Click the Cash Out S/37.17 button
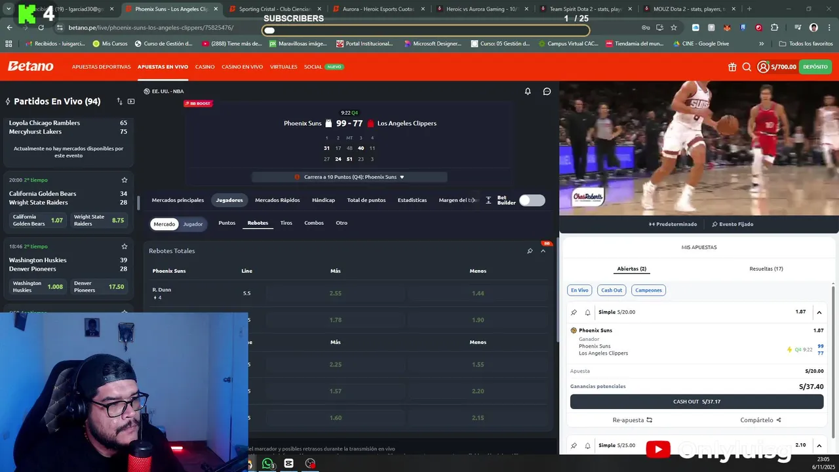This screenshot has height=472, width=839. pos(697,402)
